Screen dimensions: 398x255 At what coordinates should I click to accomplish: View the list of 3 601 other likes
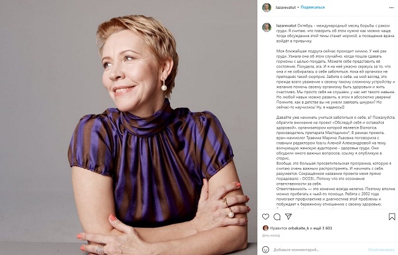pyautogui.click(x=326, y=228)
